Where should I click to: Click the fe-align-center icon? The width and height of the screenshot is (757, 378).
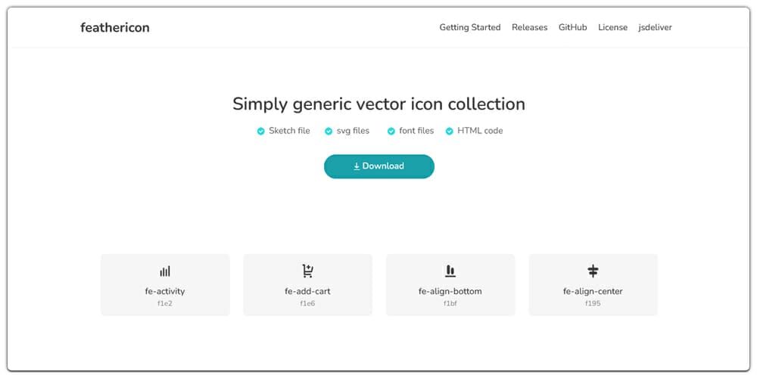(x=593, y=271)
